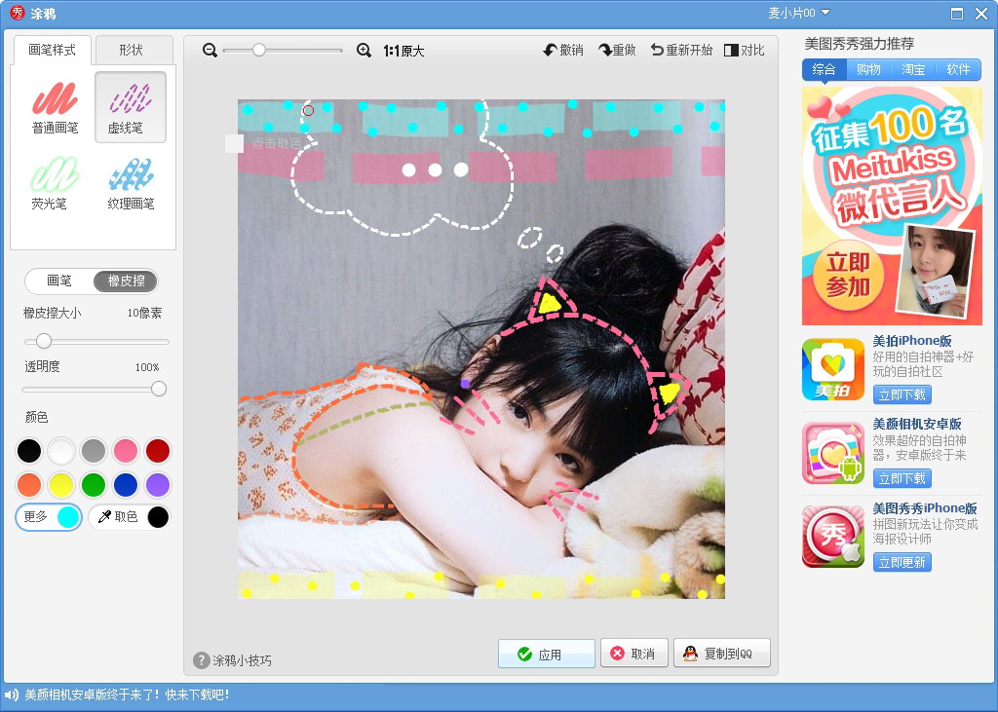This screenshot has width=998, height=712.
Task: Pick the 荧光笔 highlighter brush
Action: [56, 183]
